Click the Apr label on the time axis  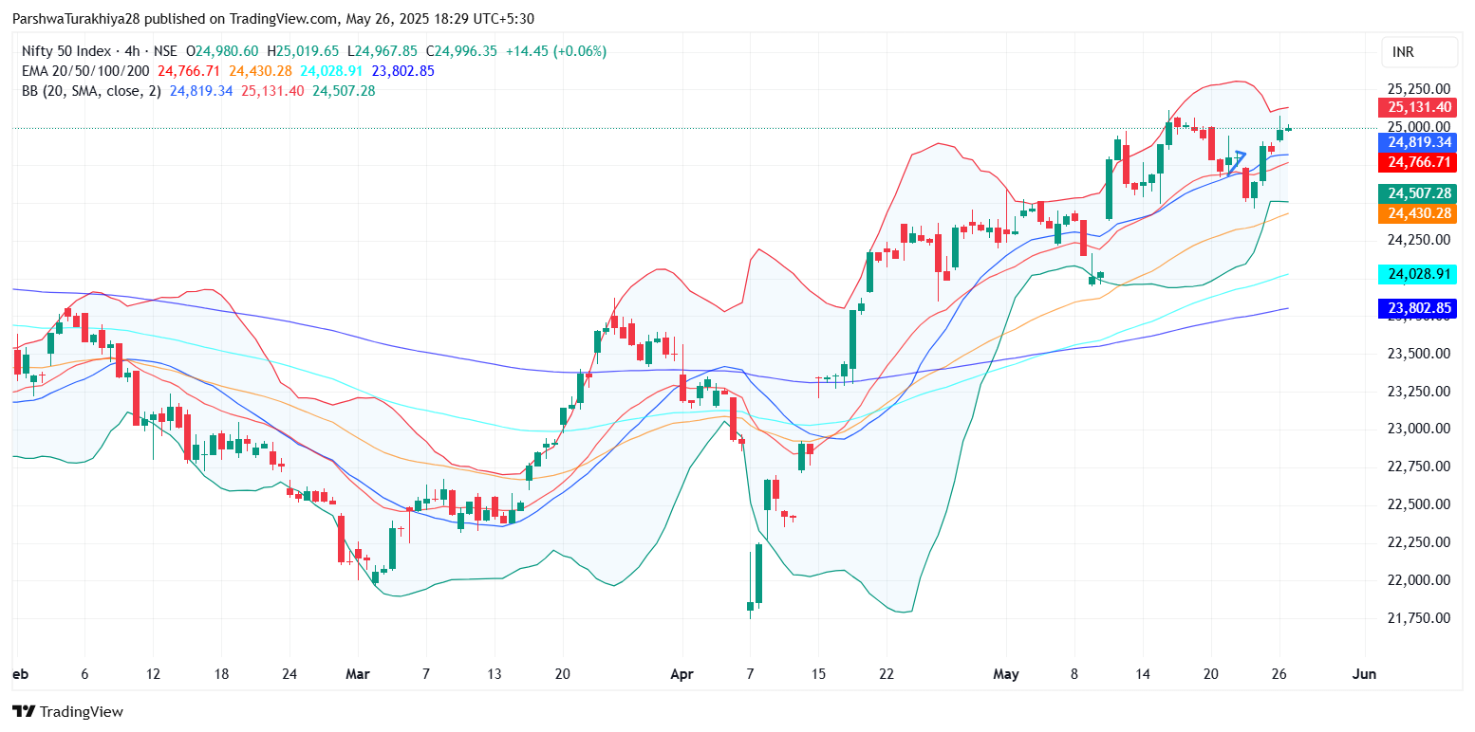point(683,675)
